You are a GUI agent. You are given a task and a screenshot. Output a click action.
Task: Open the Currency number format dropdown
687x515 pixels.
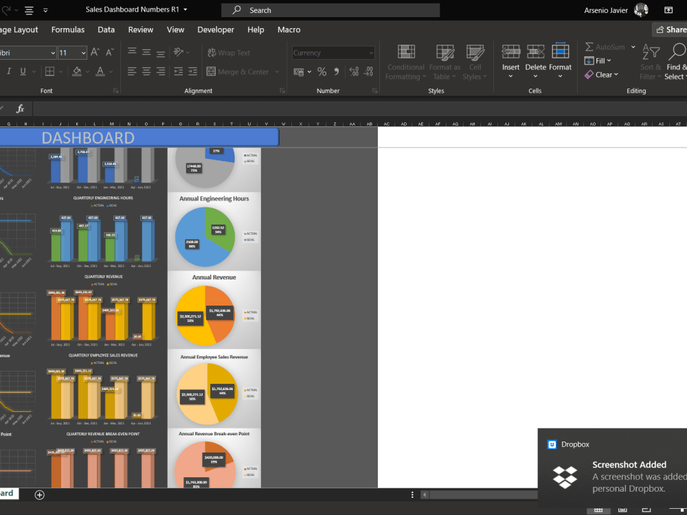coord(371,52)
